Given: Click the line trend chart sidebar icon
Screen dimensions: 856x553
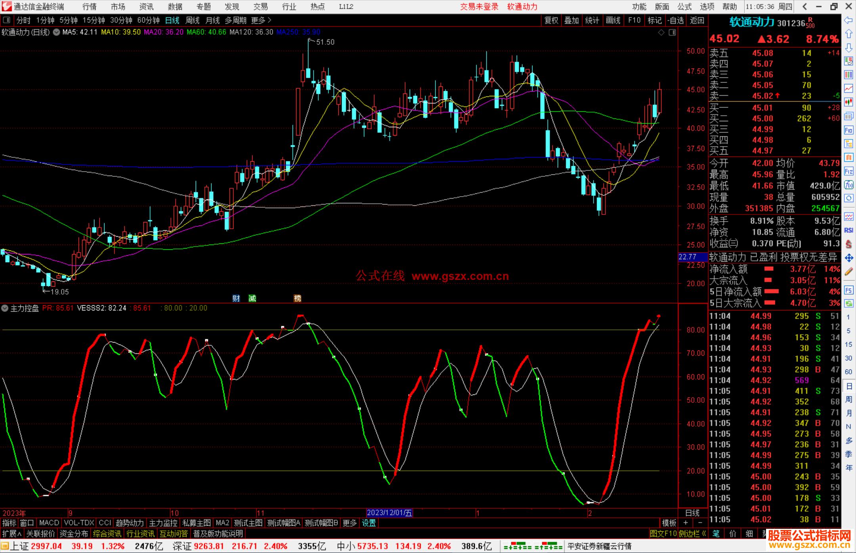Looking at the screenshot, I should point(848,88).
